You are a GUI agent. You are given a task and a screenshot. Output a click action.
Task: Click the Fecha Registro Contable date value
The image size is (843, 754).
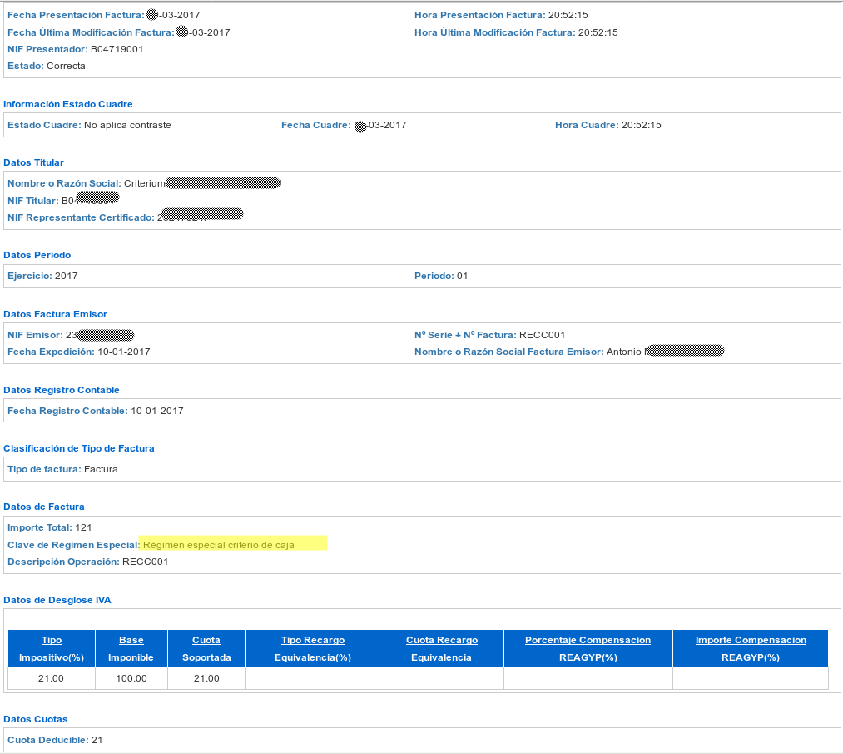[157, 411]
